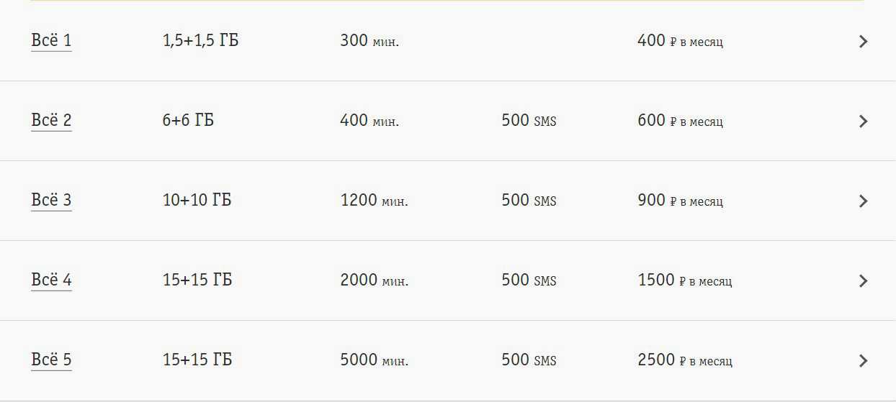Screen dimensions: 896x402
Task: Expand the Всё 5 row chevron arrow
Action: pyautogui.click(x=863, y=361)
